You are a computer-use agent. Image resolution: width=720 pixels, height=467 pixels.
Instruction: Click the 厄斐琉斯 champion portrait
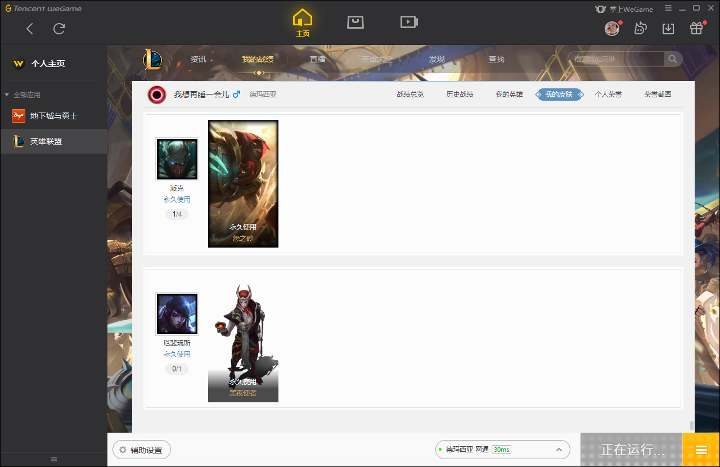click(177, 314)
